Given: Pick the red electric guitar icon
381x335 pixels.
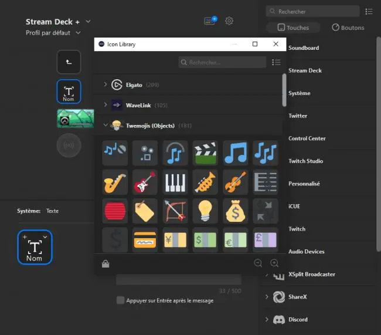Looking at the screenshot, I should click(145, 182).
